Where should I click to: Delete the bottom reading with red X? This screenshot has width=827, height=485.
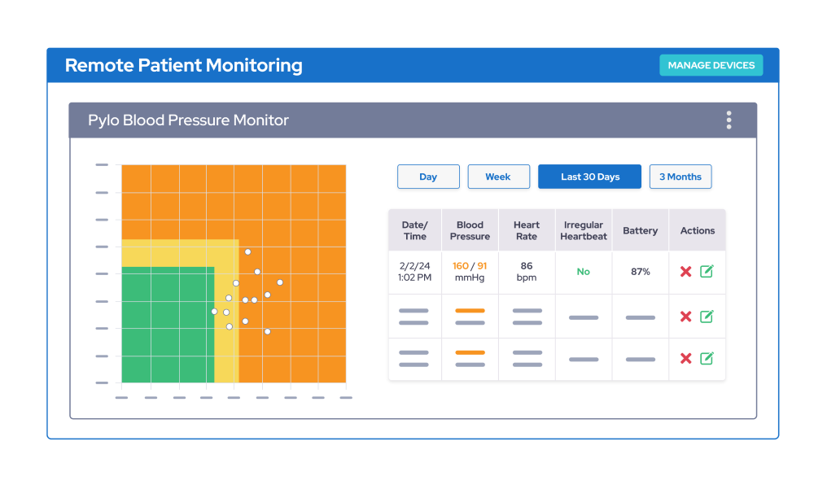(x=686, y=359)
